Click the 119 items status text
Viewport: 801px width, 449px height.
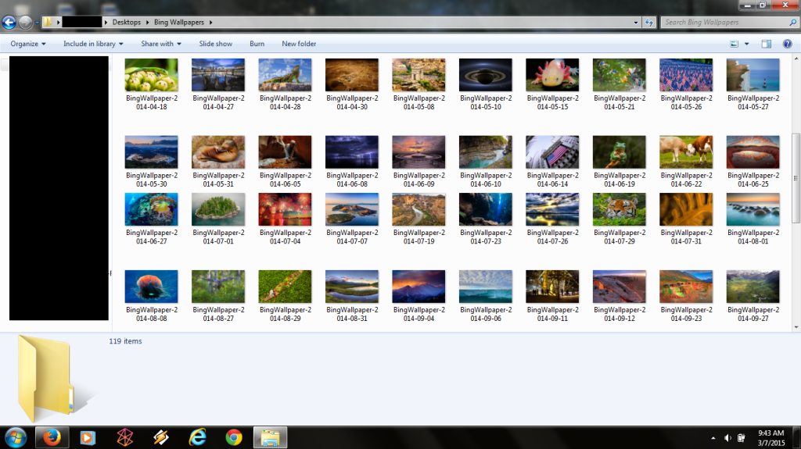(125, 341)
